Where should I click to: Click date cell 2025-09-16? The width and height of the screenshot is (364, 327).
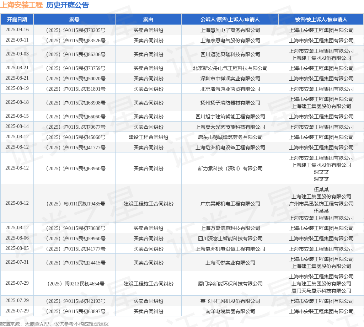point(17,30)
